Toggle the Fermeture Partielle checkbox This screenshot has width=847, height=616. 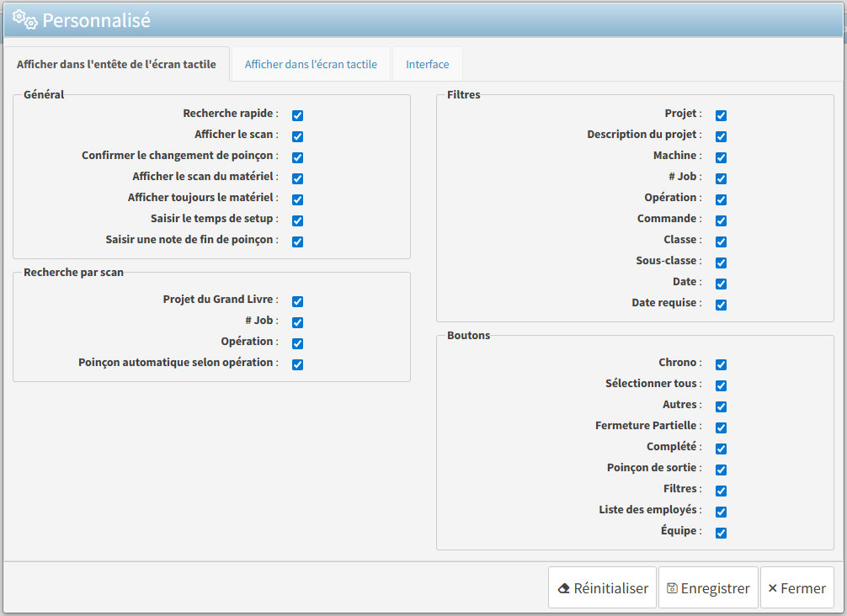click(x=721, y=427)
